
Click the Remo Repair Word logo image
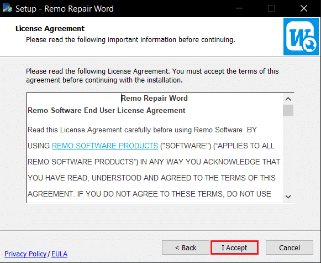(301, 37)
